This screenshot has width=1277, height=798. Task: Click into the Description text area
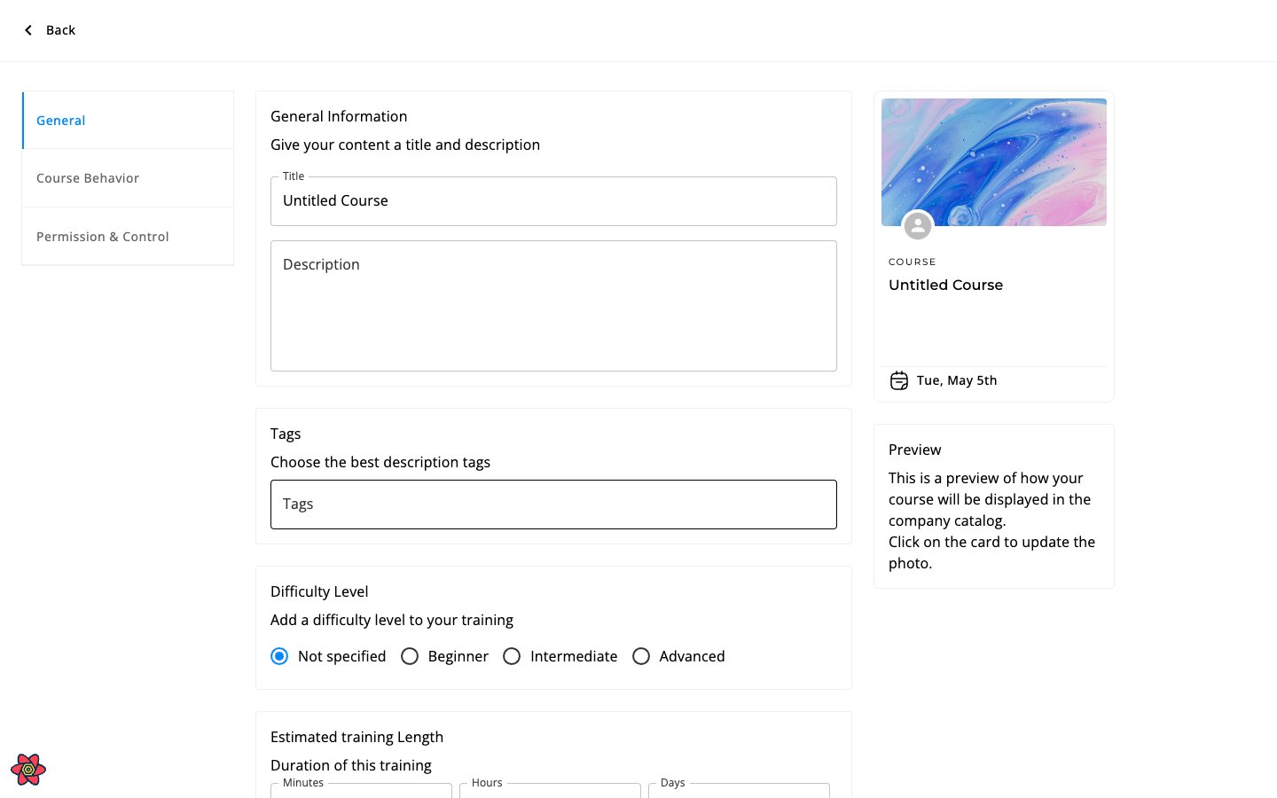point(553,306)
